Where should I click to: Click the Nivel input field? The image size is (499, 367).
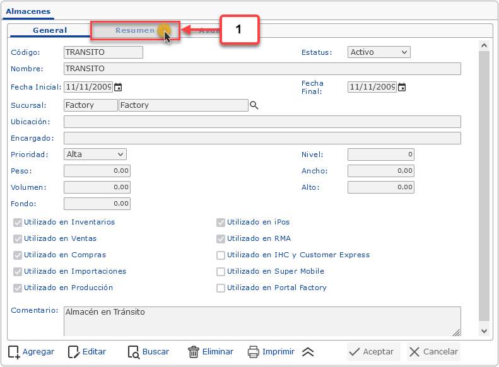tap(381, 154)
